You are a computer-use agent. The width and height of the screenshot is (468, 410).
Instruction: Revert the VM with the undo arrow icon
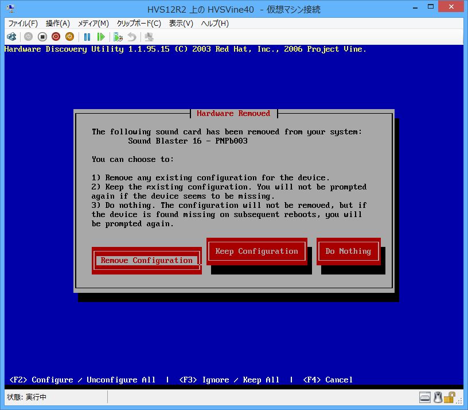click(x=132, y=37)
